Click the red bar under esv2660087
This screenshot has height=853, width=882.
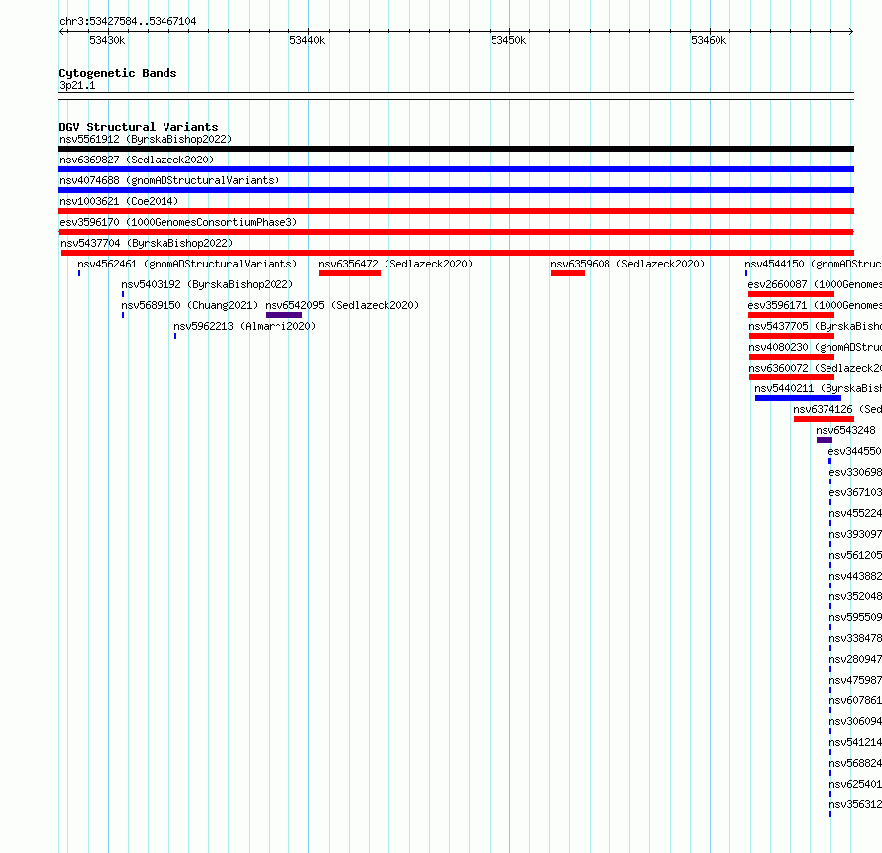(792, 294)
